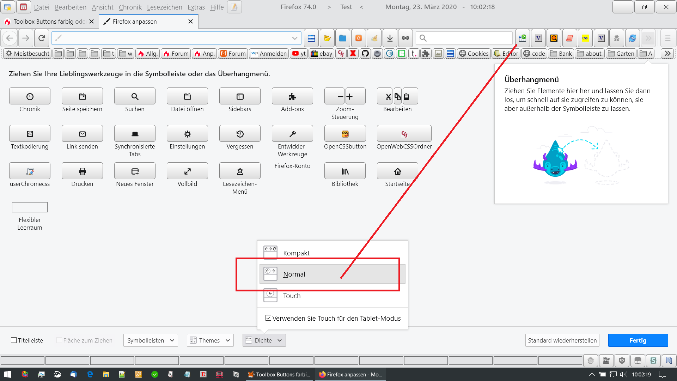
Task: Expand the Themes dropdown
Action: tap(210, 340)
